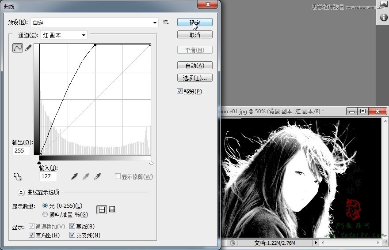This screenshot has width=389, height=250.
Task: Click the 确定 OK button
Action: coord(195,22)
